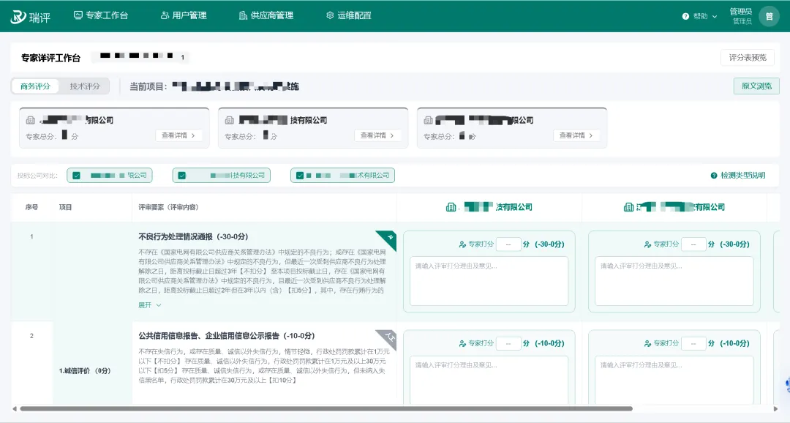Click the 检测类型说明 help icon
The width and height of the screenshot is (790, 423).
click(x=714, y=176)
